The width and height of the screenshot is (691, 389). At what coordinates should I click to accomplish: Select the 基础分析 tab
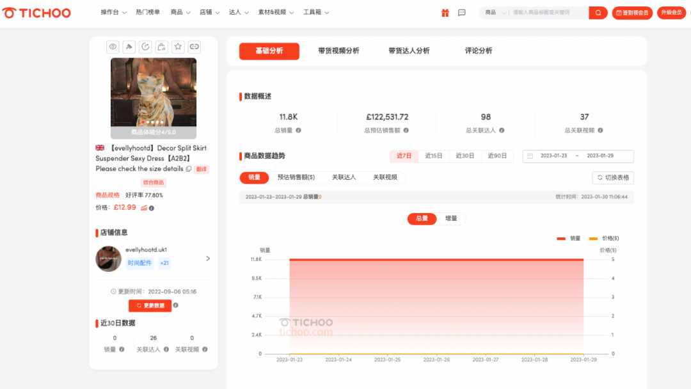click(x=269, y=51)
